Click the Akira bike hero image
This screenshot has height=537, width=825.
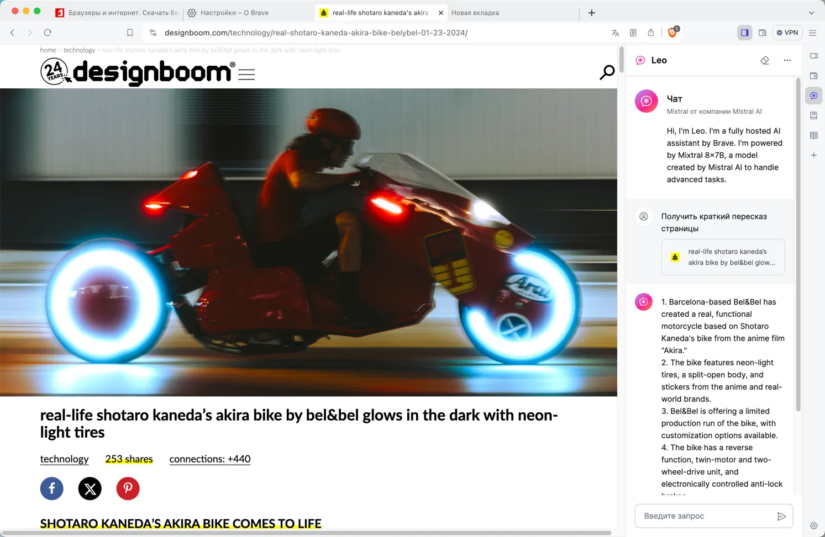(308, 242)
